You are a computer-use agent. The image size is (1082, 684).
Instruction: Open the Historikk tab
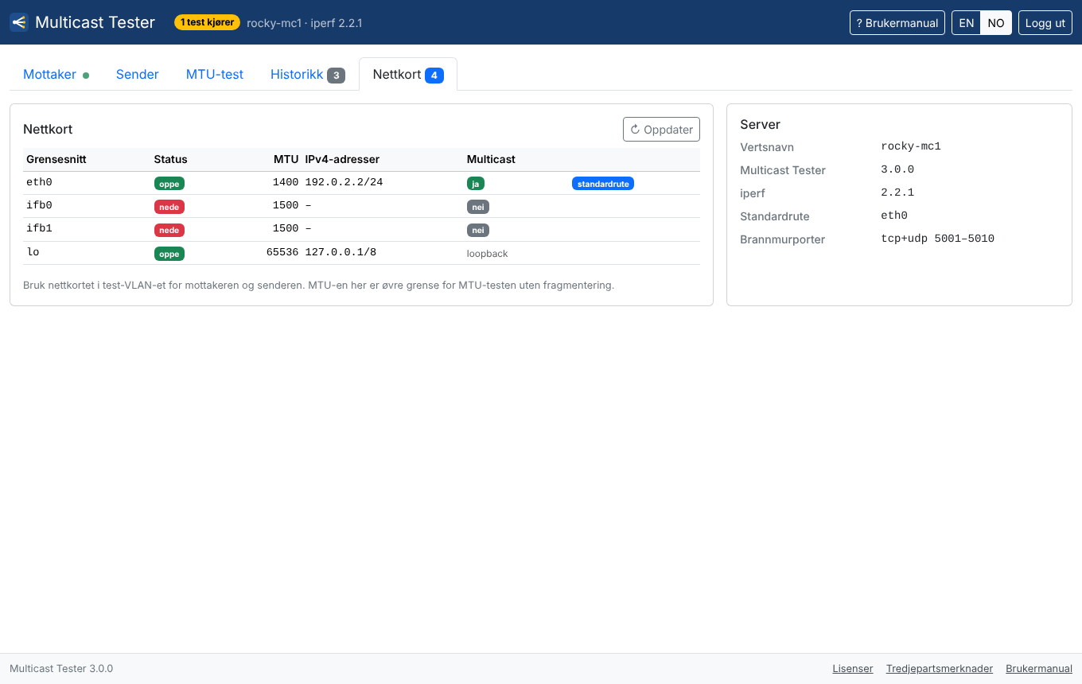coord(308,74)
